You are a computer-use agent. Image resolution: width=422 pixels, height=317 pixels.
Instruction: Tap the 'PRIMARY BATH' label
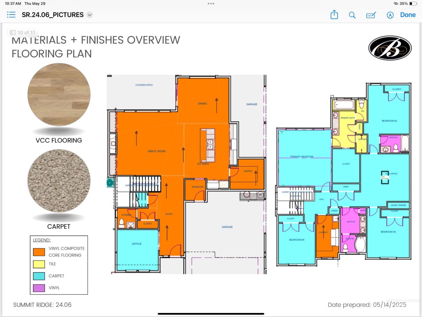tap(347, 118)
